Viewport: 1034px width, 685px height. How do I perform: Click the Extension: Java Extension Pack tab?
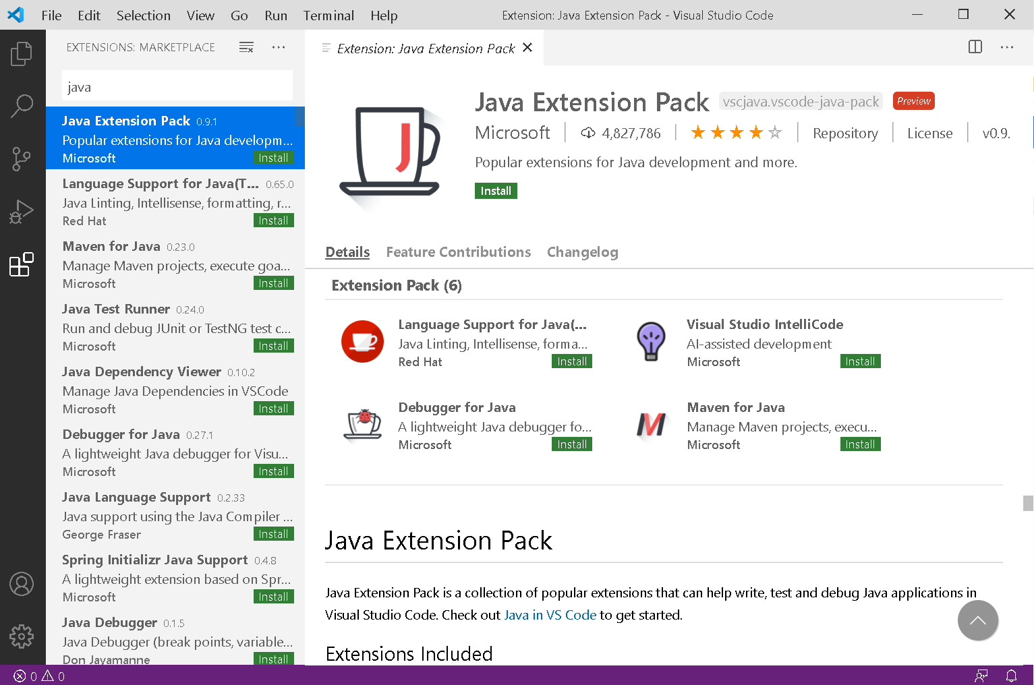425,48
